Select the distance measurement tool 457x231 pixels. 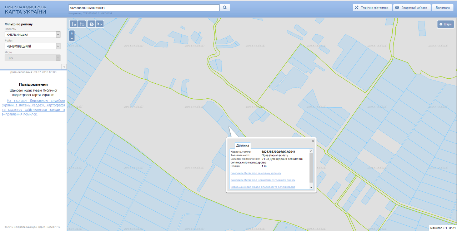coord(74,24)
